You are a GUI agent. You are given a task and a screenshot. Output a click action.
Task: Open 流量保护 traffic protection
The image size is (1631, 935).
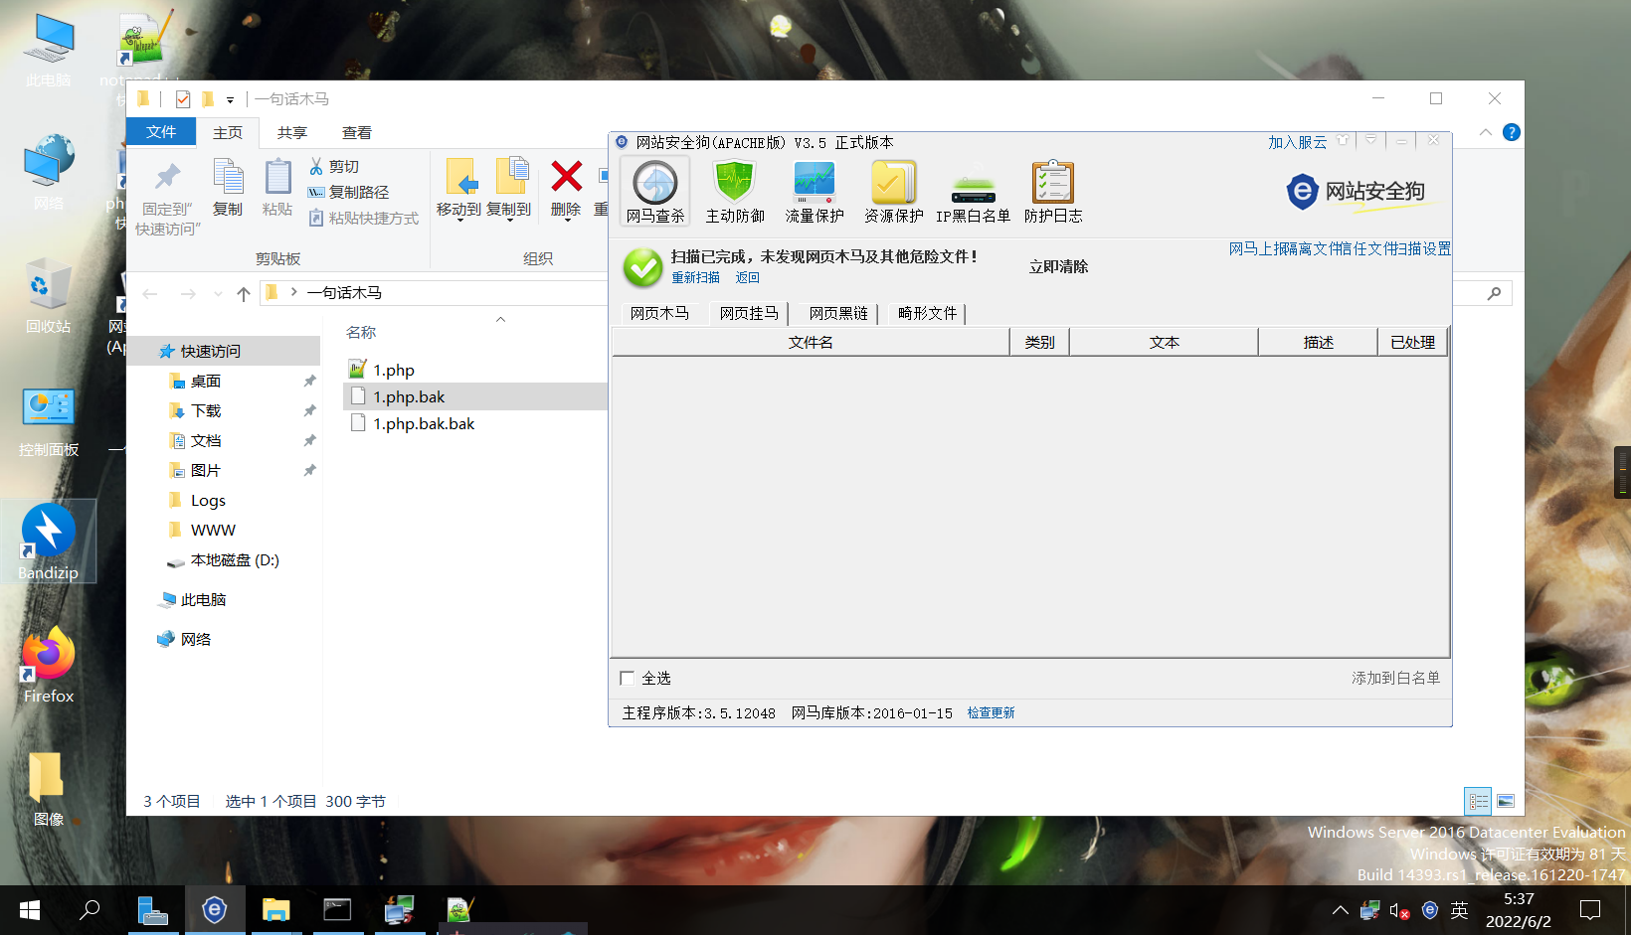coord(814,191)
